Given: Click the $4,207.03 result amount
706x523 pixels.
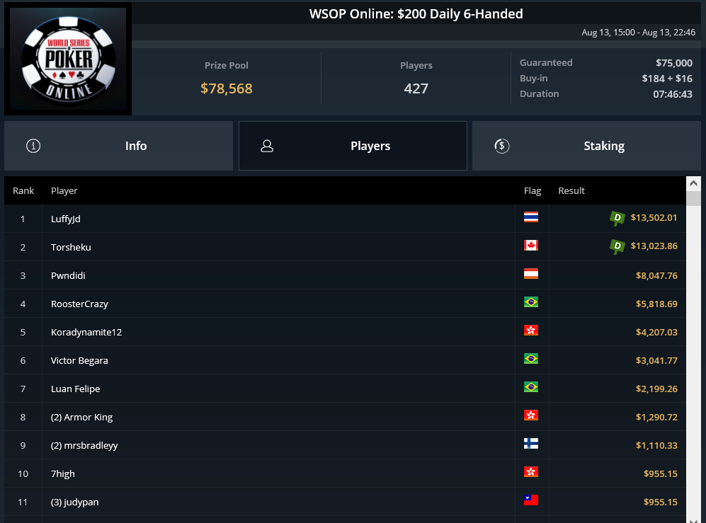Looking at the screenshot, I should tap(656, 332).
